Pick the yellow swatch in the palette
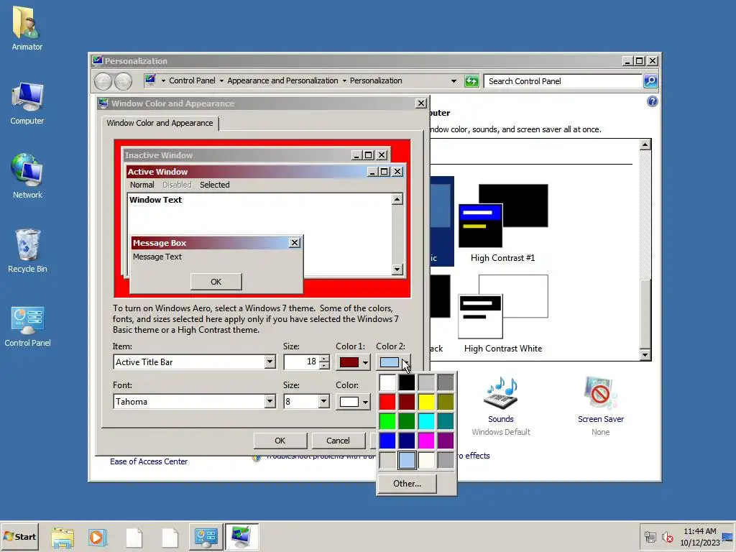736x552 pixels. coord(426,402)
